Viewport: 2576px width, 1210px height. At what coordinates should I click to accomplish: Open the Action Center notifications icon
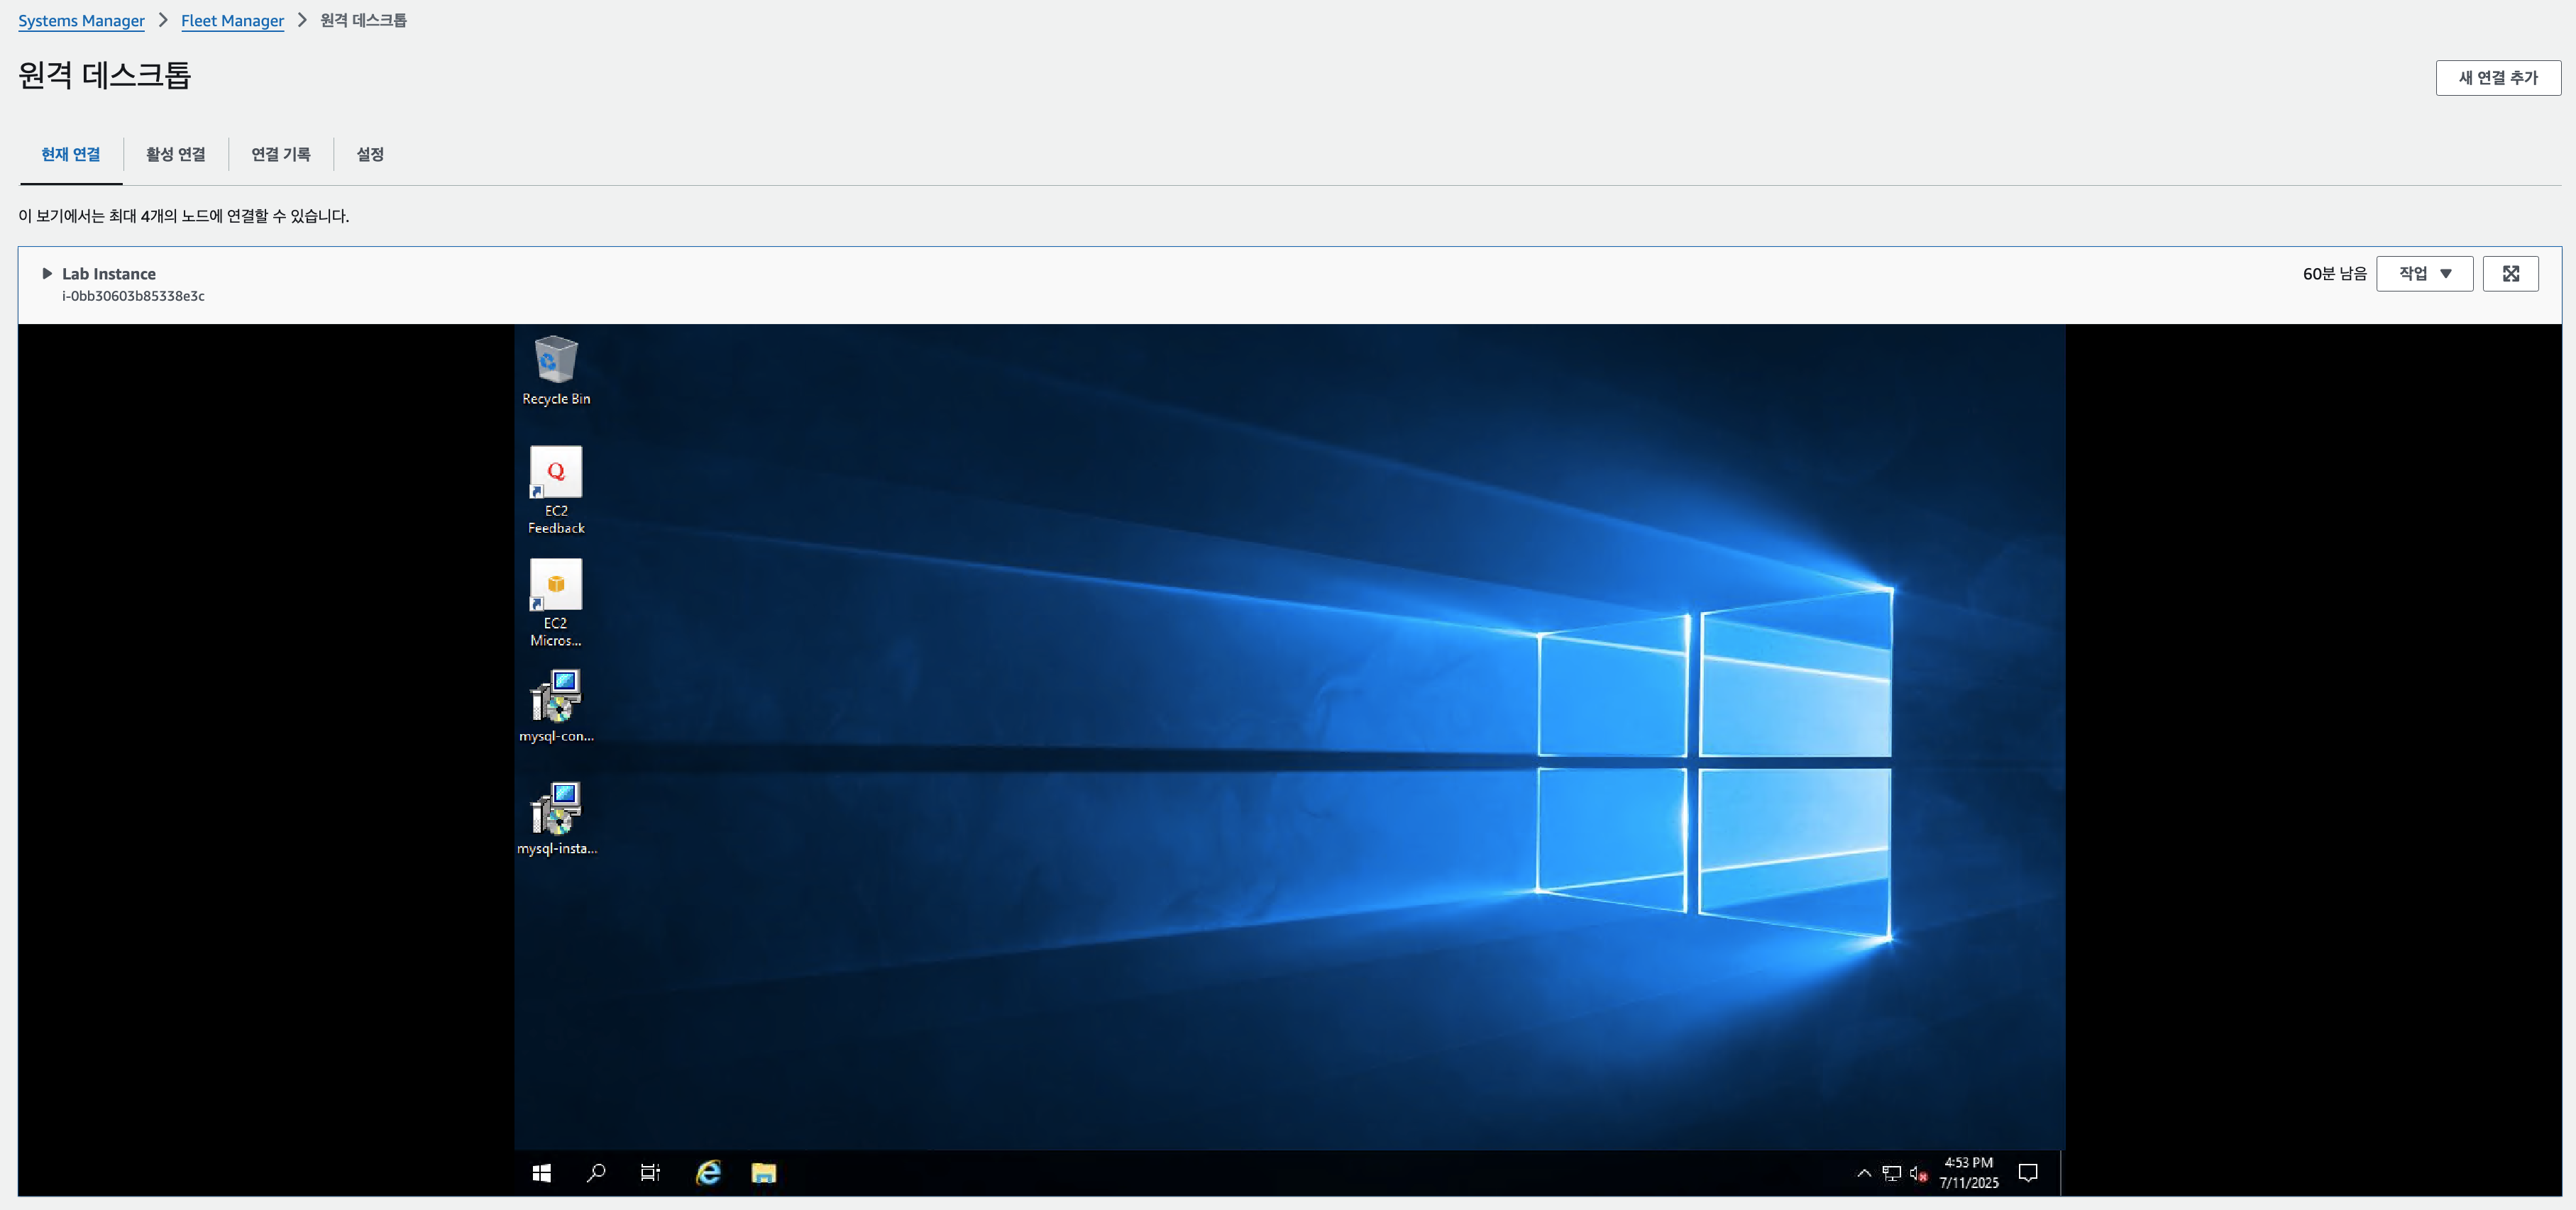(x=2028, y=1173)
